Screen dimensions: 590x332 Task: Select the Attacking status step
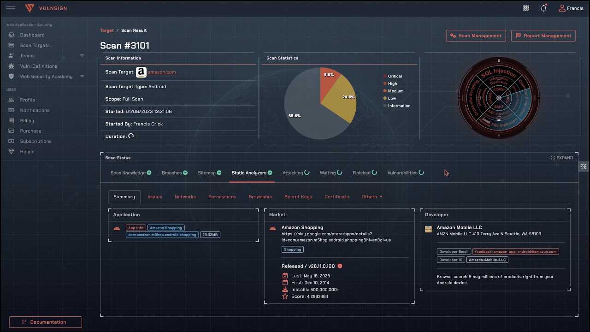[x=296, y=173]
